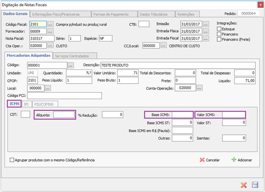Open lookup beside Conta-Operação field

coord(199,88)
